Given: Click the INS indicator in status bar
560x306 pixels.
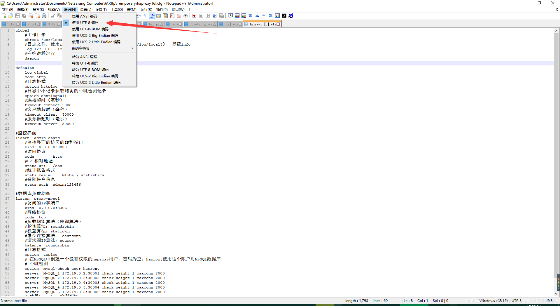Looking at the screenshot, I should pos(549,300).
